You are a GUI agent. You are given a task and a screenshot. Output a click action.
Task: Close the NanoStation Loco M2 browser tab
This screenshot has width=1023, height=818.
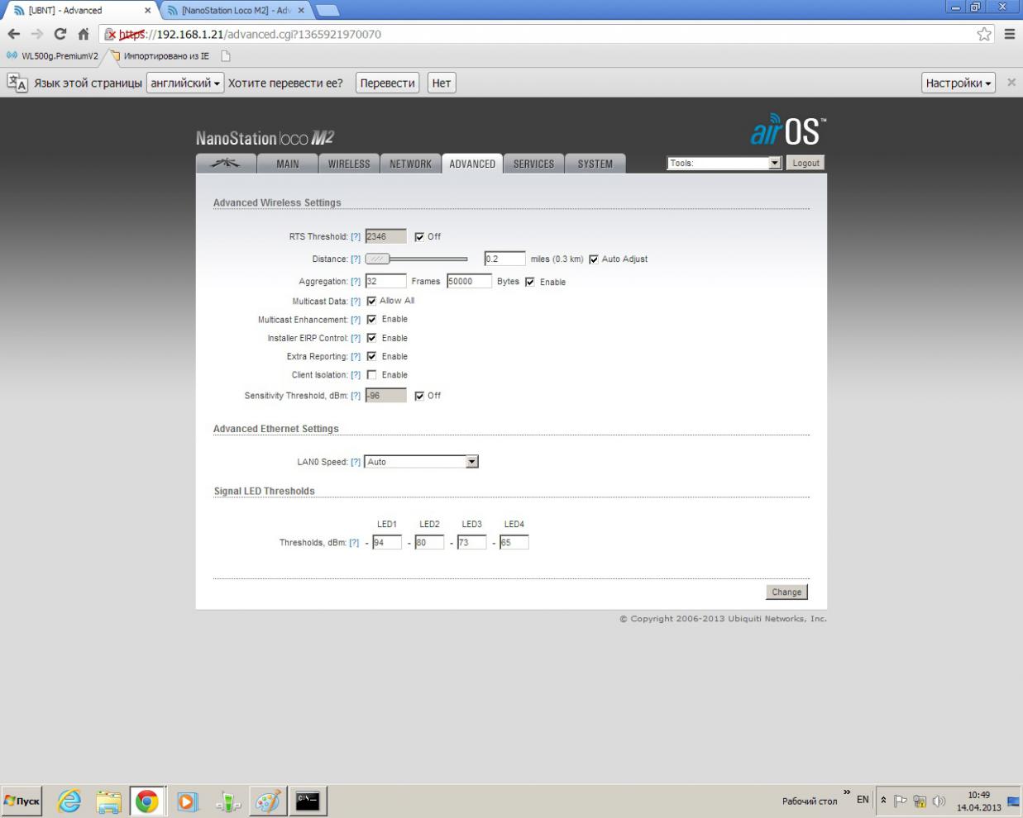301,11
